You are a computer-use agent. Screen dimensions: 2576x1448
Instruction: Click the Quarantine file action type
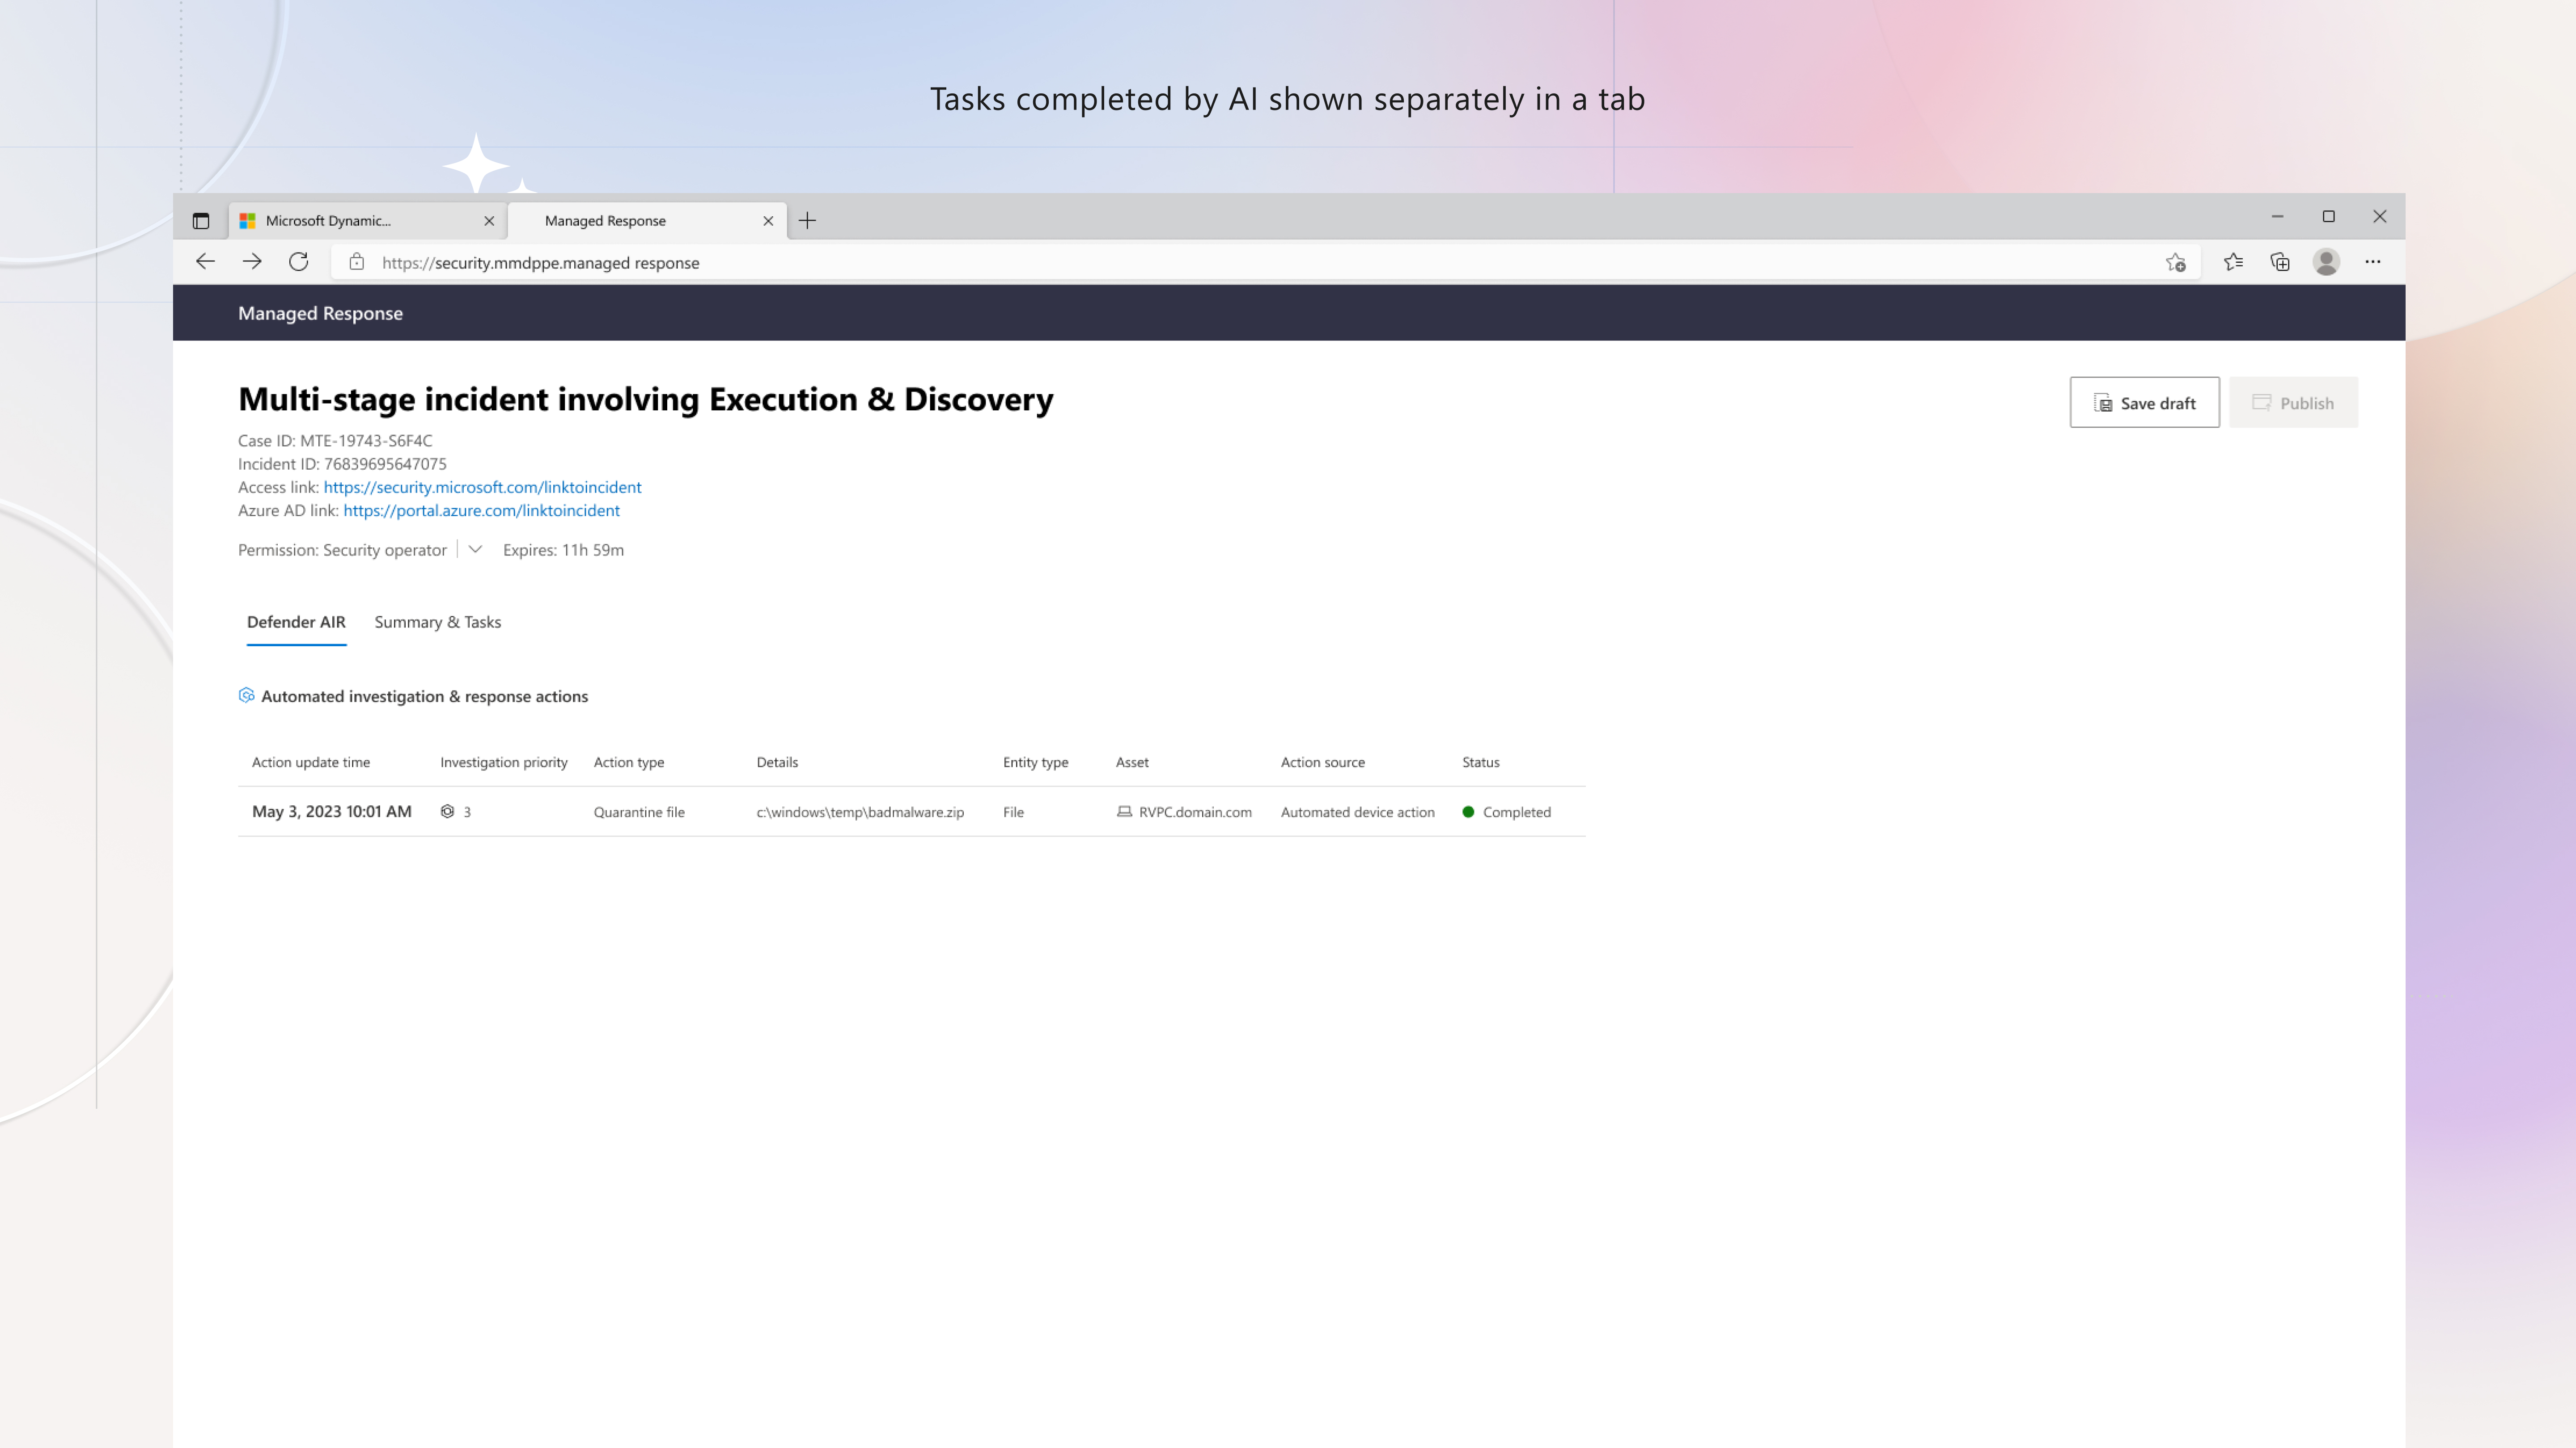[639, 812]
